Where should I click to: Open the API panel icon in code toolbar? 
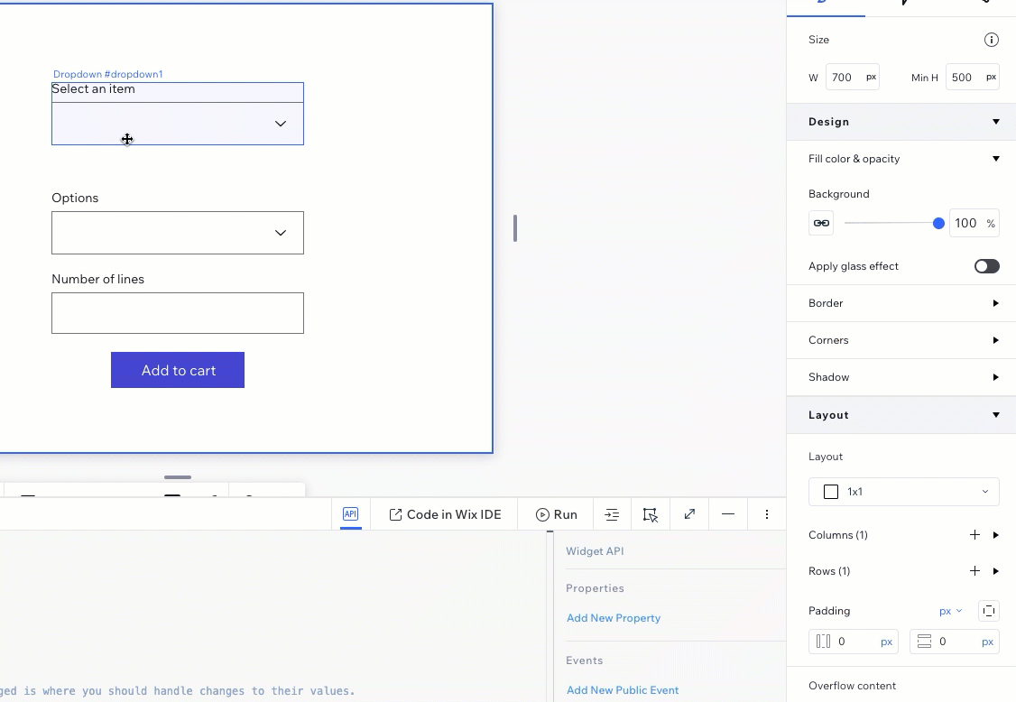coord(350,514)
